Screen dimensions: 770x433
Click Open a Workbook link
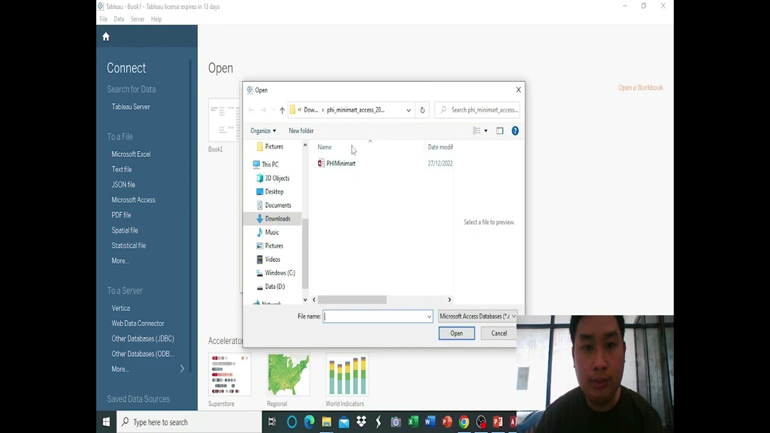[641, 88]
